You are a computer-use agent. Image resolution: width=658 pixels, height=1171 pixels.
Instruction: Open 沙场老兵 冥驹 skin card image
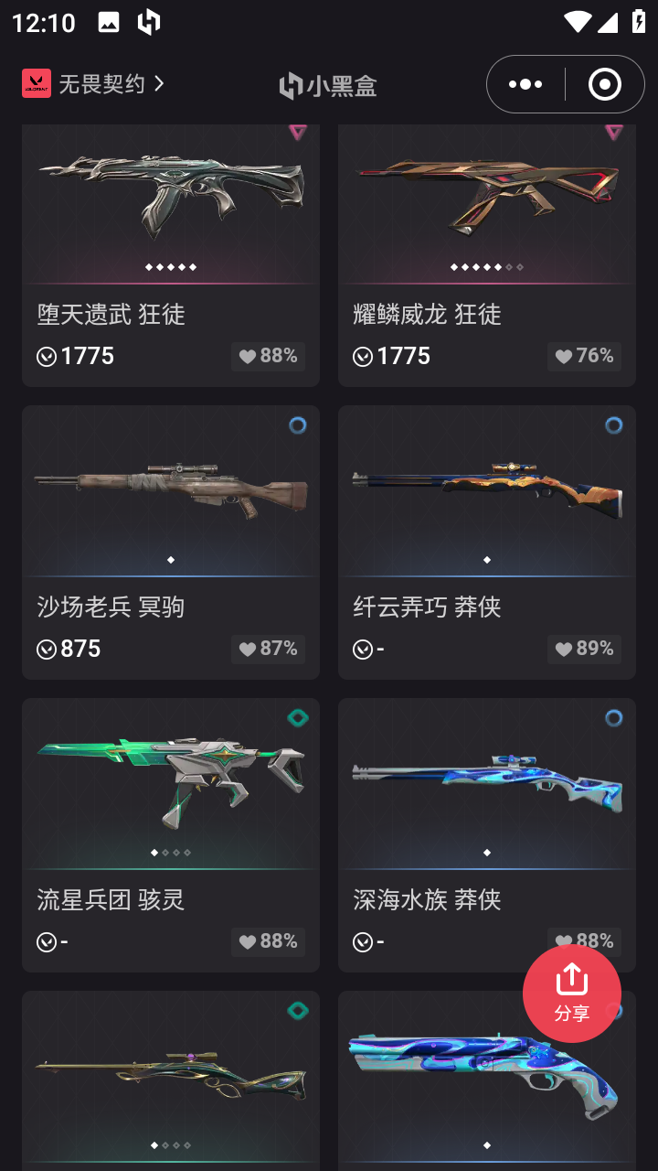coord(171,491)
